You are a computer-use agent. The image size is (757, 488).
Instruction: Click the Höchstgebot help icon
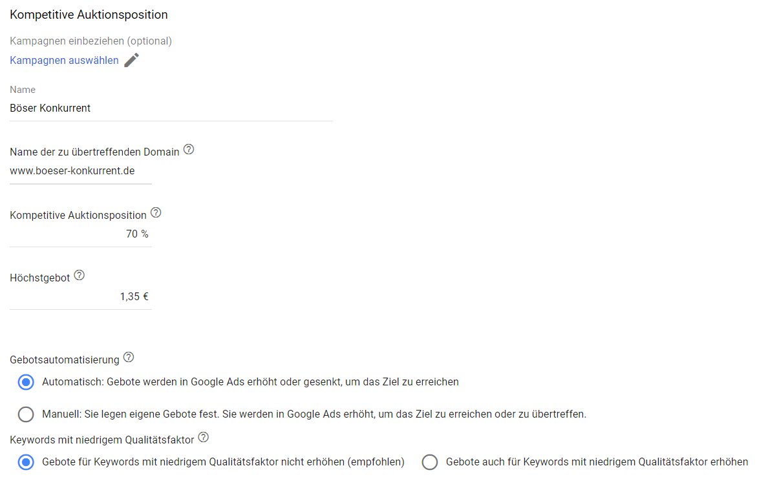coord(79,274)
